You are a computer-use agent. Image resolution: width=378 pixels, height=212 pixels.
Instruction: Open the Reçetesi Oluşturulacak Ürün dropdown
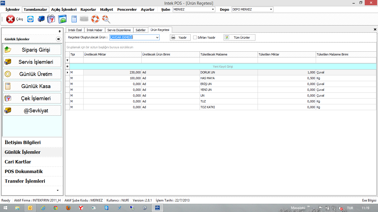[x=157, y=38]
